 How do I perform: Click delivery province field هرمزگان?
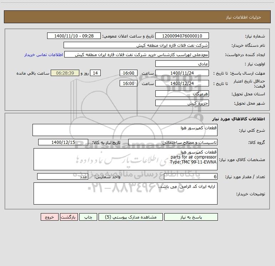click(182, 94)
